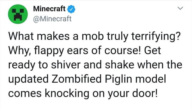192x110 pixels.
Task: Click the final line 'comes knocking on your door!'
Action: coord(83,93)
